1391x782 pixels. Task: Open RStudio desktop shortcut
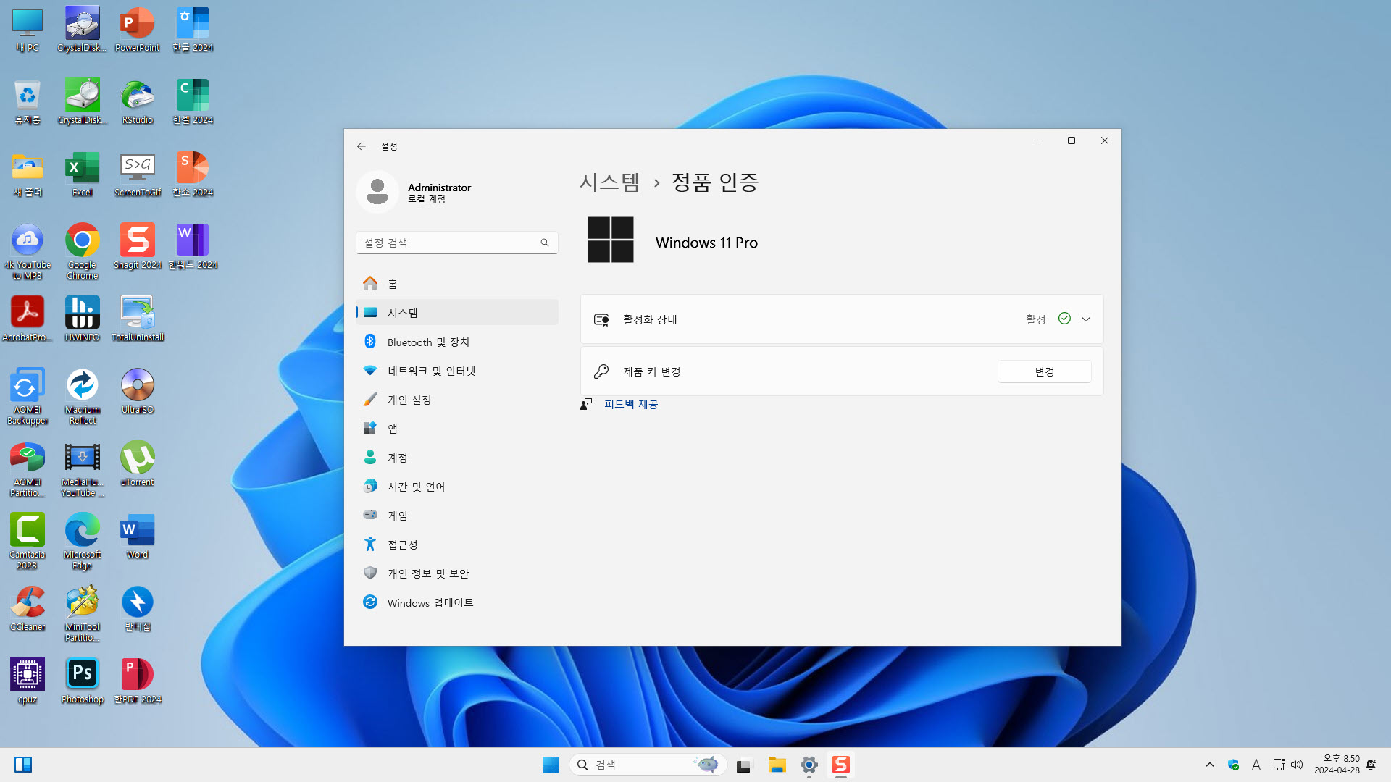click(137, 101)
